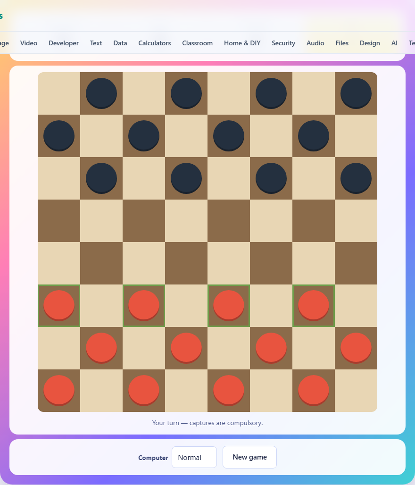
Task: Open the Audio category
Action: (x=315, y=43)
